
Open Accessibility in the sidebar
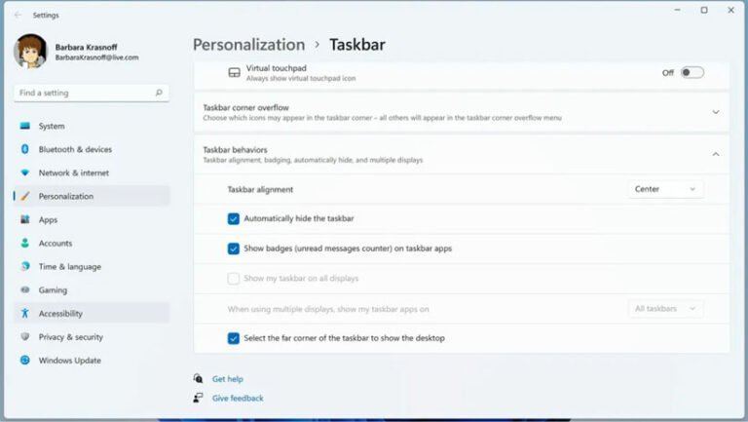[x=60, y=313]
